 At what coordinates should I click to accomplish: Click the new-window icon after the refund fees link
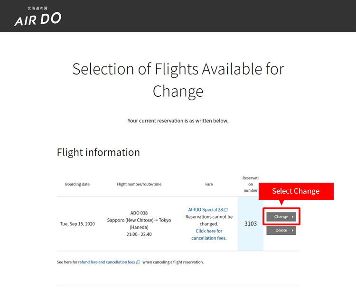point(138,262)
